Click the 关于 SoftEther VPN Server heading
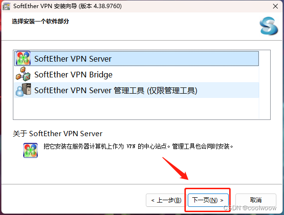284x215 pixels. (x=57, y=134)
